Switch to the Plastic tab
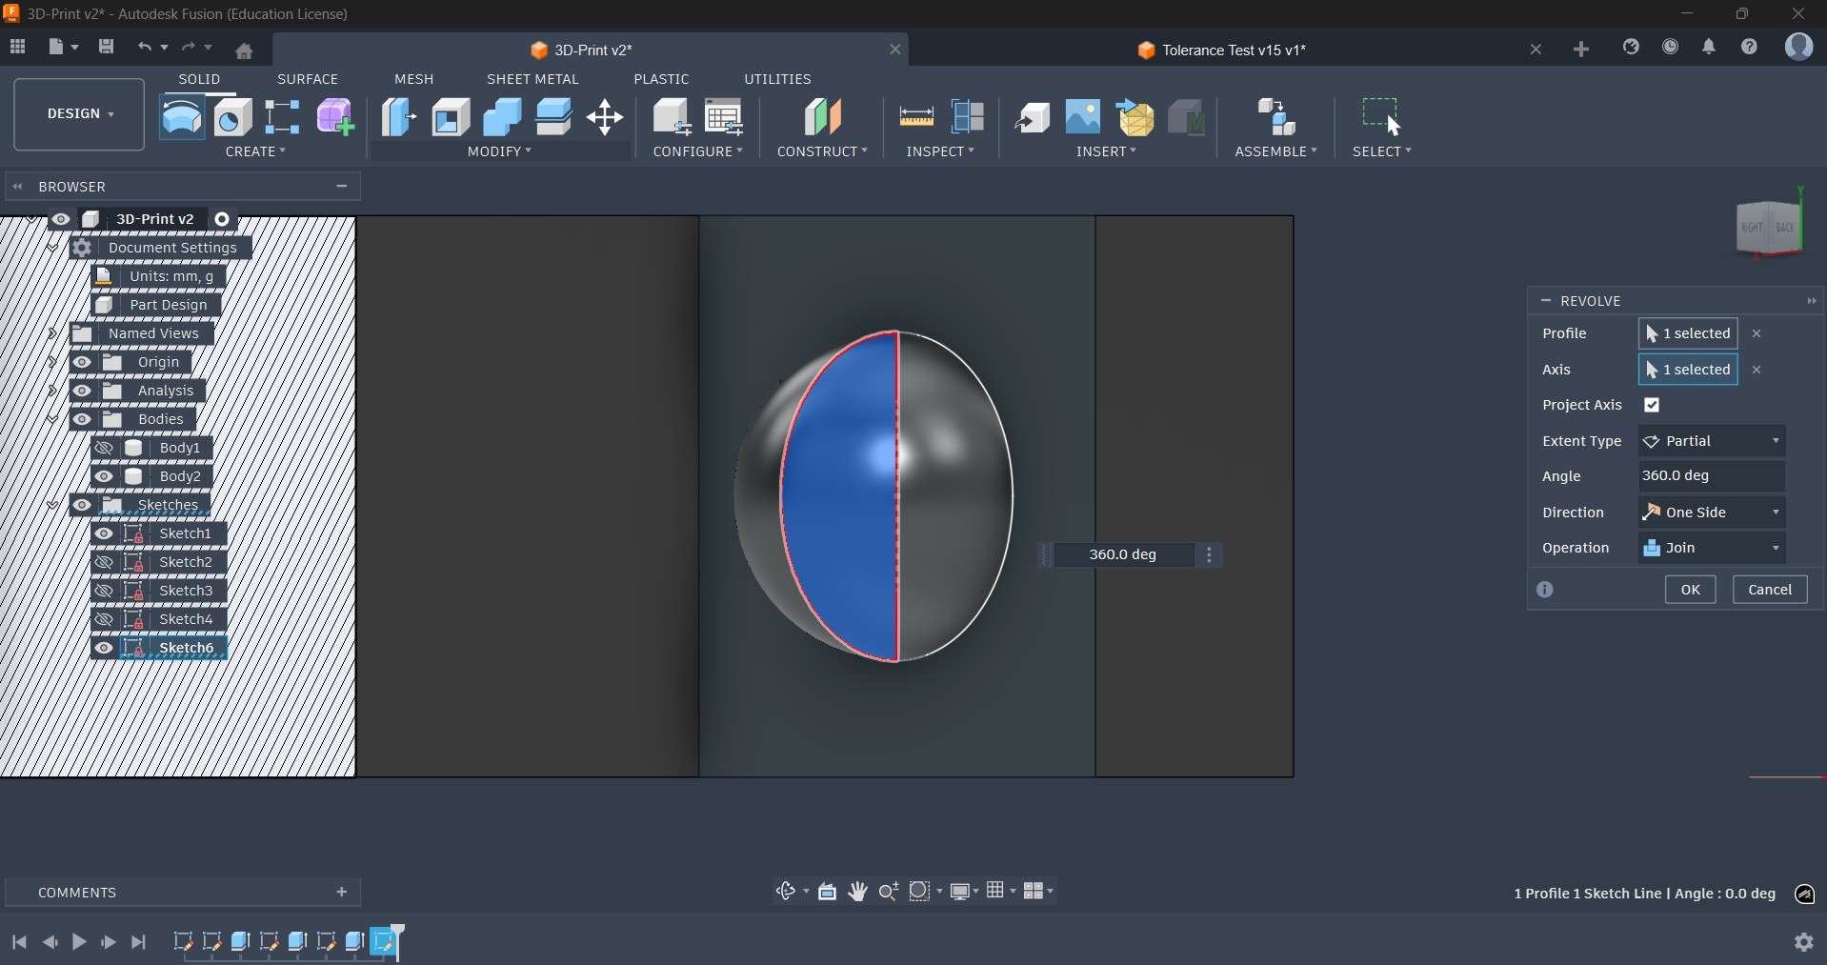 [x=661, y=79]
